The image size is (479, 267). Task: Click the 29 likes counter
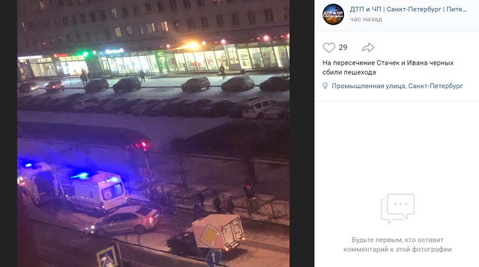point(343,48)
